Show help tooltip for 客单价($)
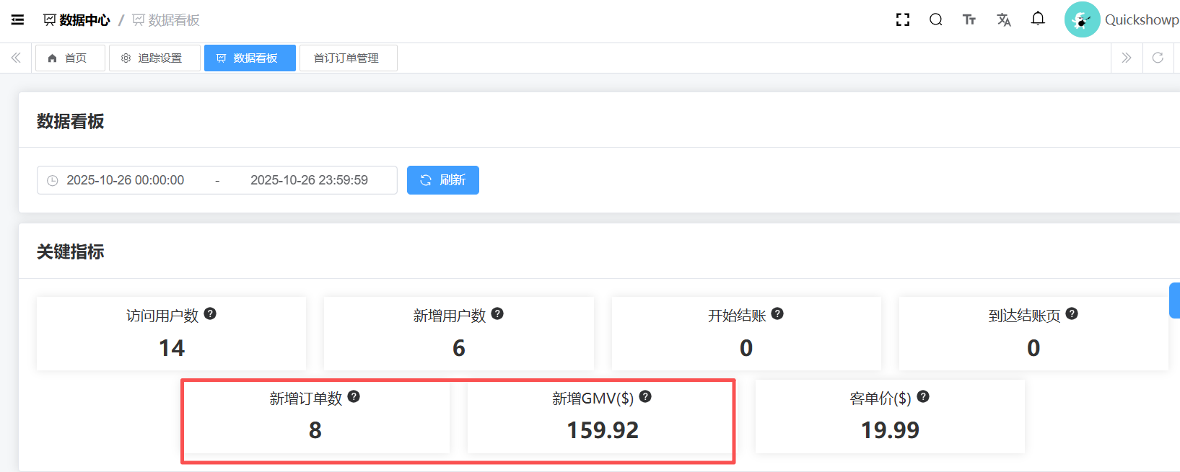The width and height of the screenshot is (1180, 472). [x=922, y=396]
